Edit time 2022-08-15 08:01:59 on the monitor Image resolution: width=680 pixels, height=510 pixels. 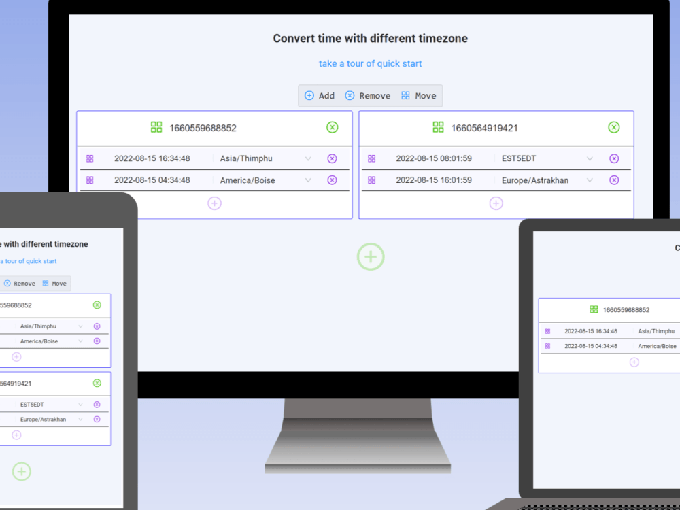click(434, 158)
